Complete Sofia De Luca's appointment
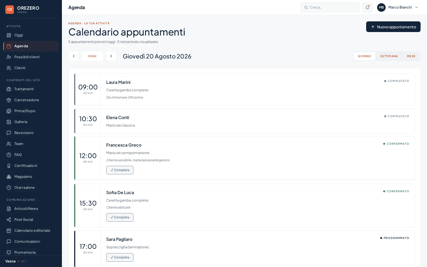Viewport: 427px width, 267px height. pyautogui.click(x=120, y=217)
